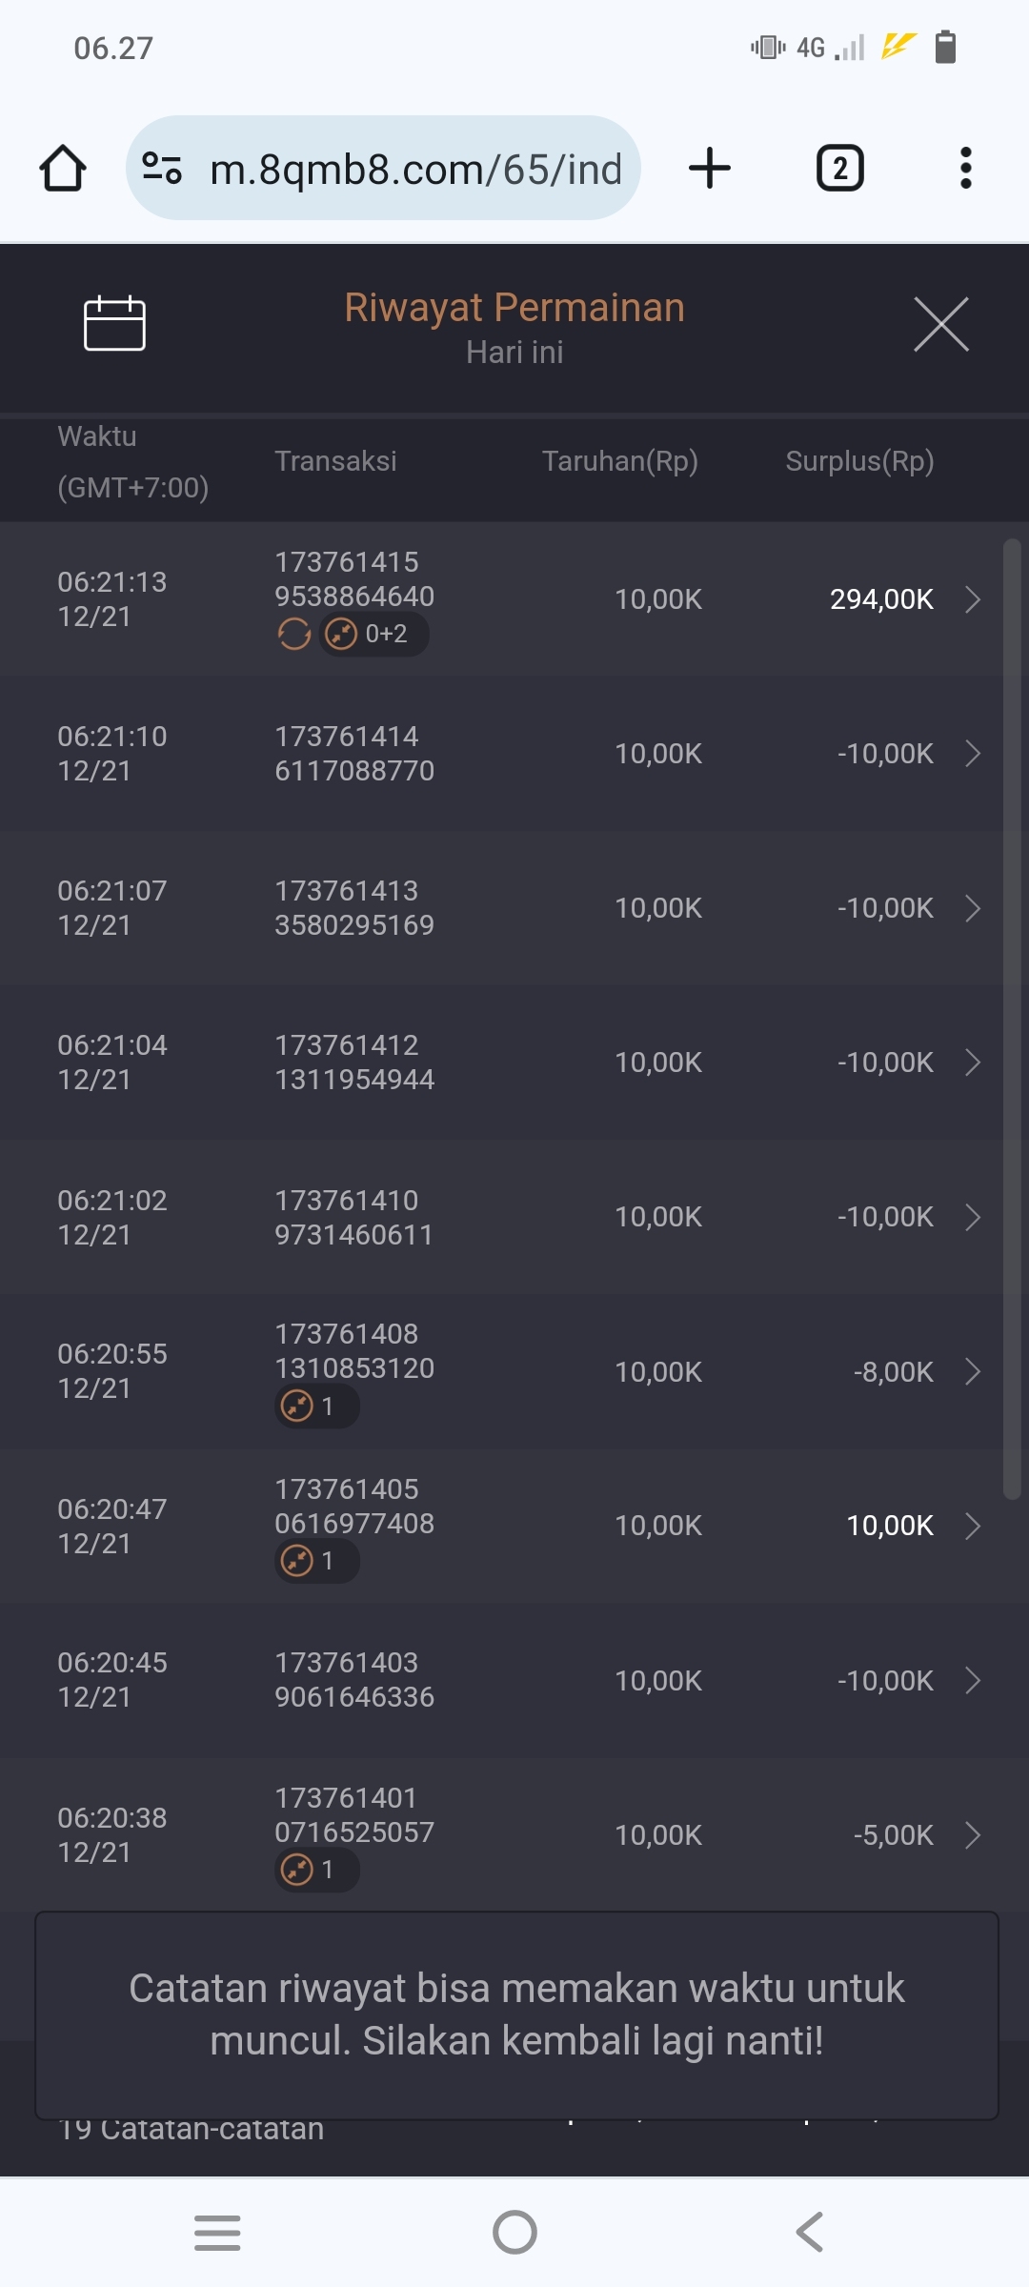Tap the browser home icon

[x=63, y=169]
